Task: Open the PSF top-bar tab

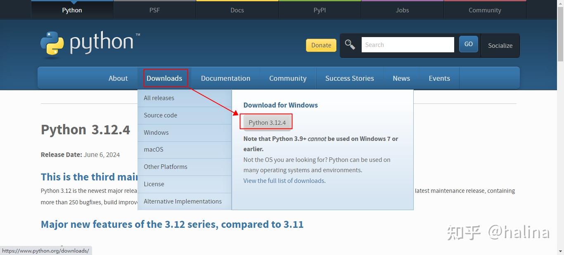Action: coord(155,10)
